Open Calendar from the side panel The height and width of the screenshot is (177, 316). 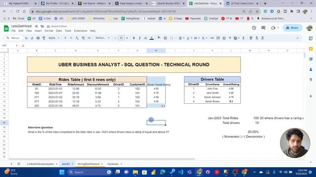(x=311, y=38)
